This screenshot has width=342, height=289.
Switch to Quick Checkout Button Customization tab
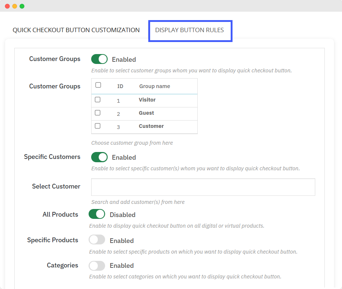(76, 30)
